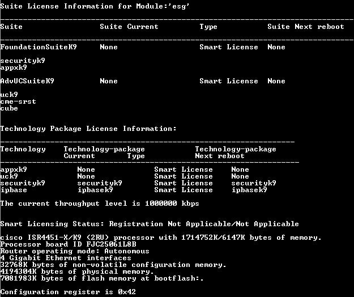This screenshot has height=297, width=354.
Task: Click the "Technology" column header
Action: click(x=23, y=149)
